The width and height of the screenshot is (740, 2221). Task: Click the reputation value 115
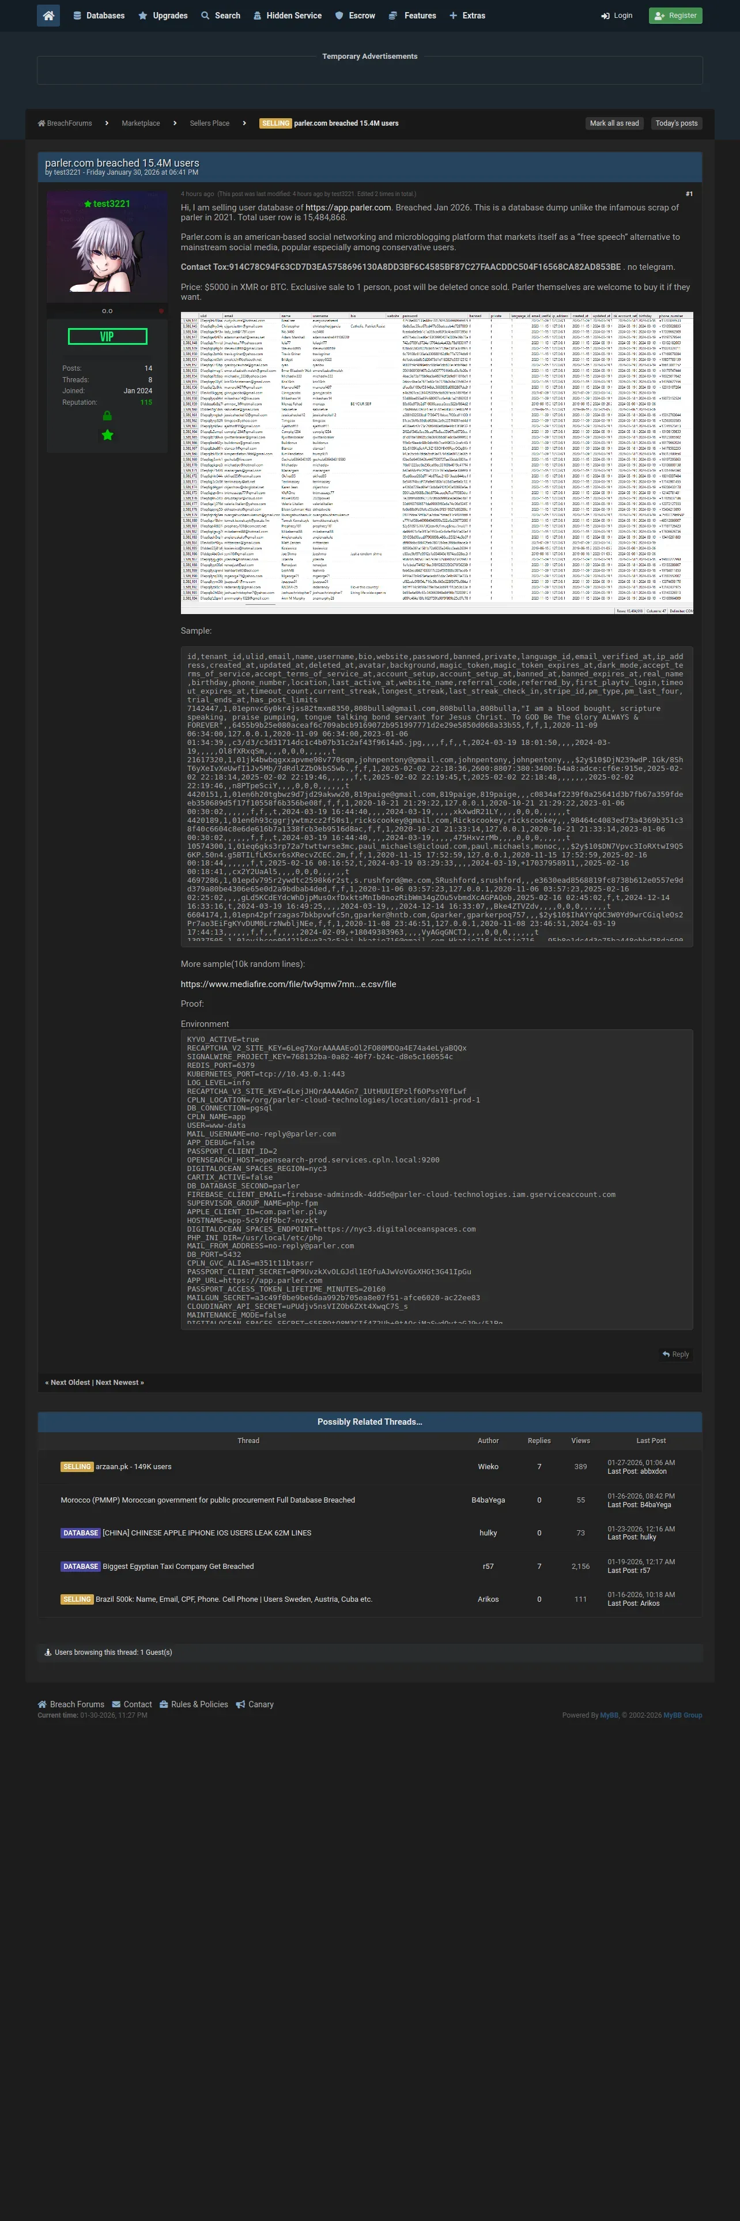pos(146,402)
